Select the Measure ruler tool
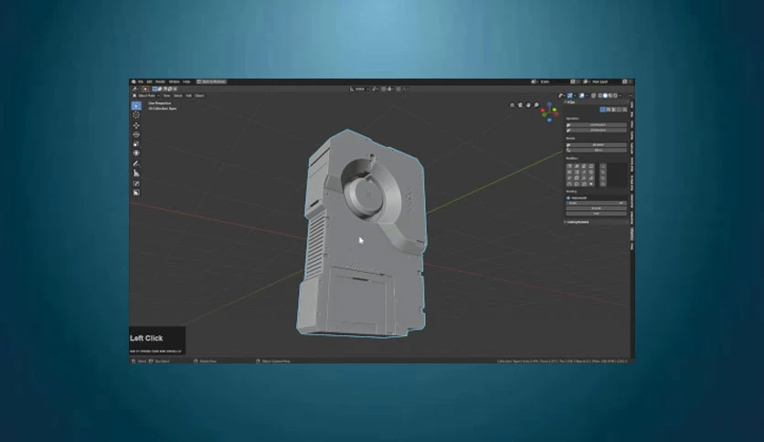 pyautogui.click(x=136, y=174)
